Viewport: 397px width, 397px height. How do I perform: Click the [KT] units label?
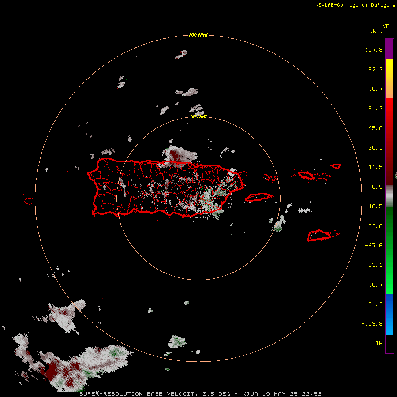point(377,30)
